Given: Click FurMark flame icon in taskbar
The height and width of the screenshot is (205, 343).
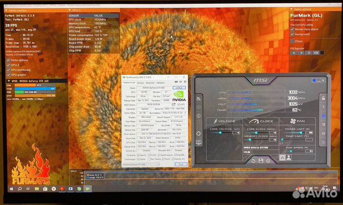Looking at the screenshot, I should [62, 189].
